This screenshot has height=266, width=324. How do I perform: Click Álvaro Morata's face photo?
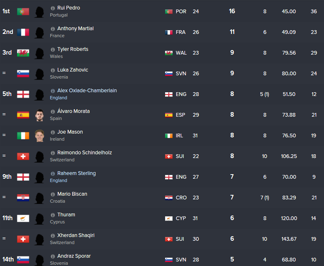pos(39,115)
